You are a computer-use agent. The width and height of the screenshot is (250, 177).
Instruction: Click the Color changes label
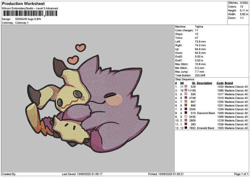point(184,30)
